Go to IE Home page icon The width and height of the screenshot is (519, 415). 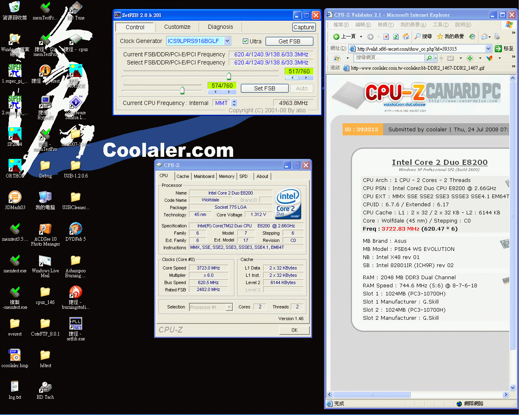point(406,36)
